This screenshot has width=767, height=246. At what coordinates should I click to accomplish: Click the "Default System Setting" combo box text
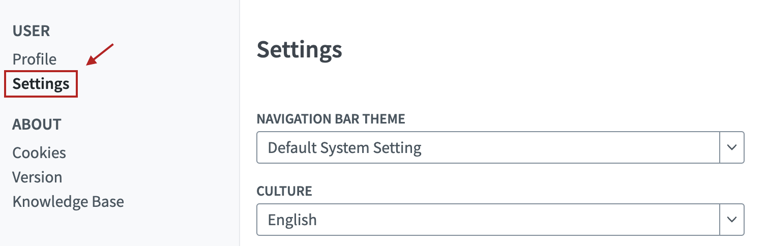click(344, 148)
